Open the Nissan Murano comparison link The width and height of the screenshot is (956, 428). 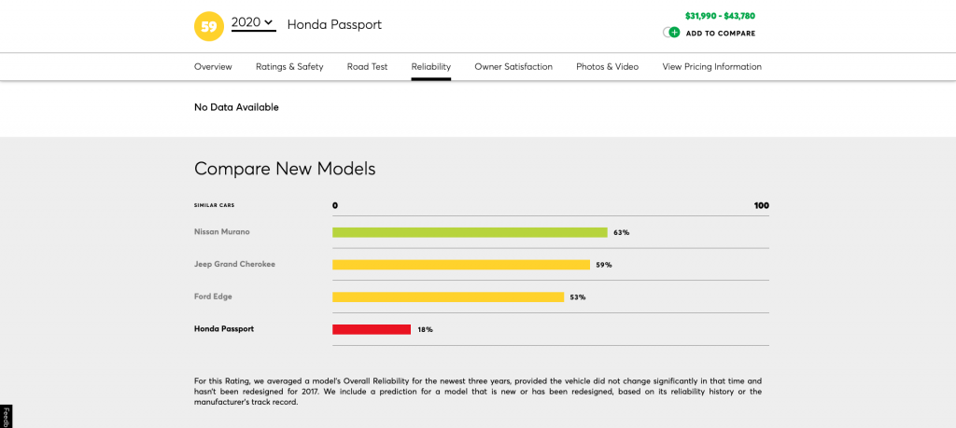(221, 231)
